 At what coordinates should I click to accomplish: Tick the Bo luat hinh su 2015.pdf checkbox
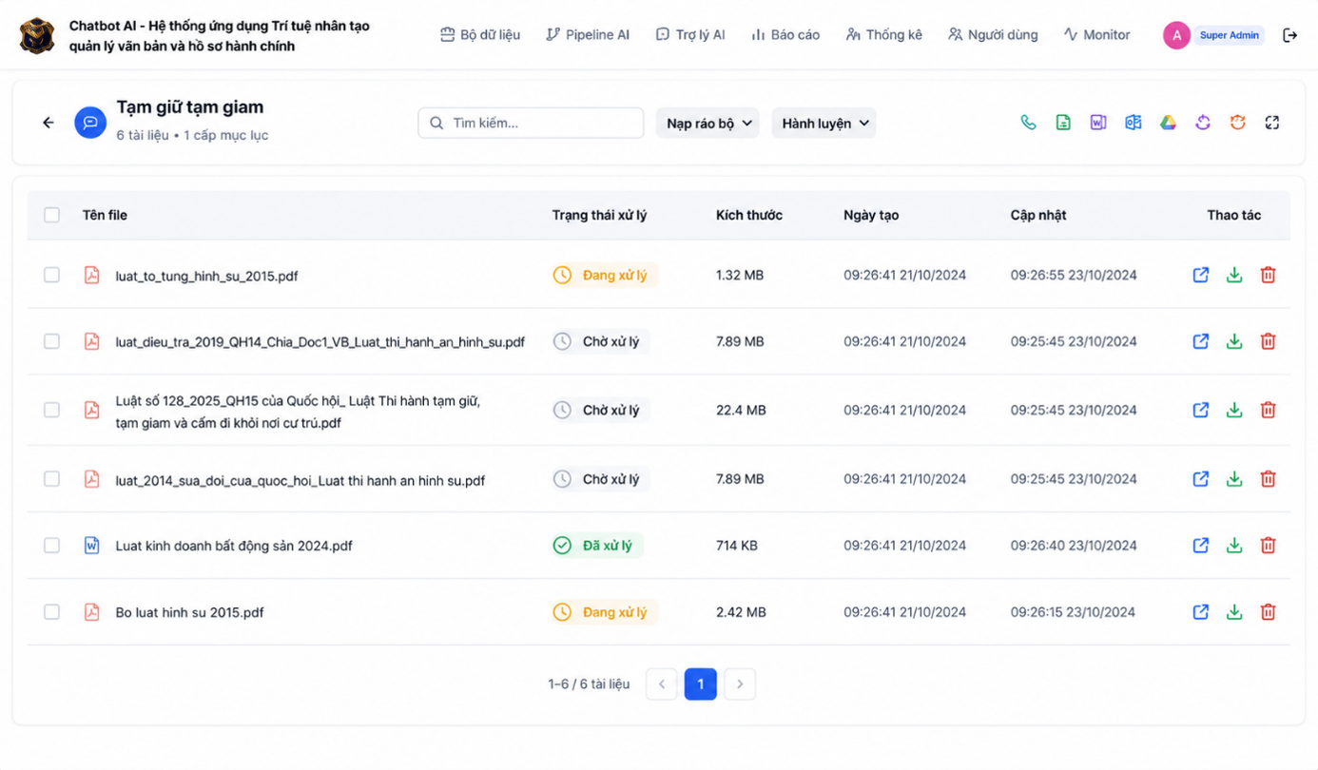pos(51,612)
